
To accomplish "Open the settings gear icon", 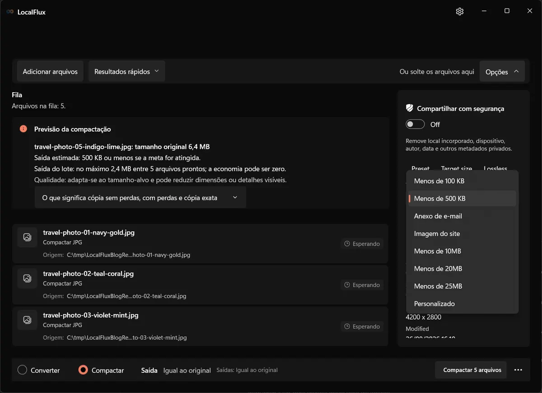I will pyautogui.click(x=460, y=12).
